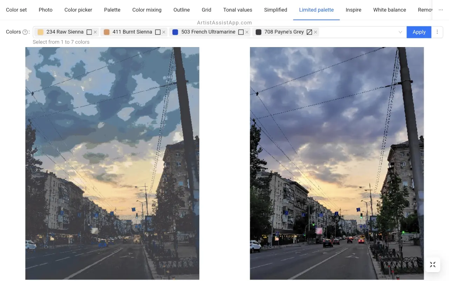Open the Color set tab
The height and width of the screenshot is (281, 449).
[16, 10]
